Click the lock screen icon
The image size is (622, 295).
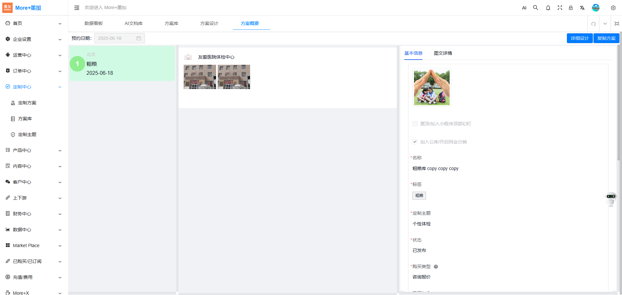pos(571,8)
